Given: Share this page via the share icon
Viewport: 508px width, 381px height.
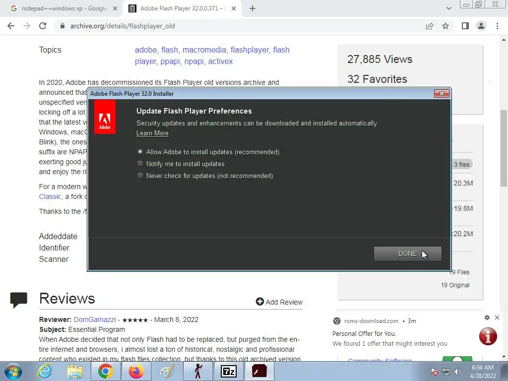Looking at the screenshot, I should pyautogui.click(x=430, y=26).
